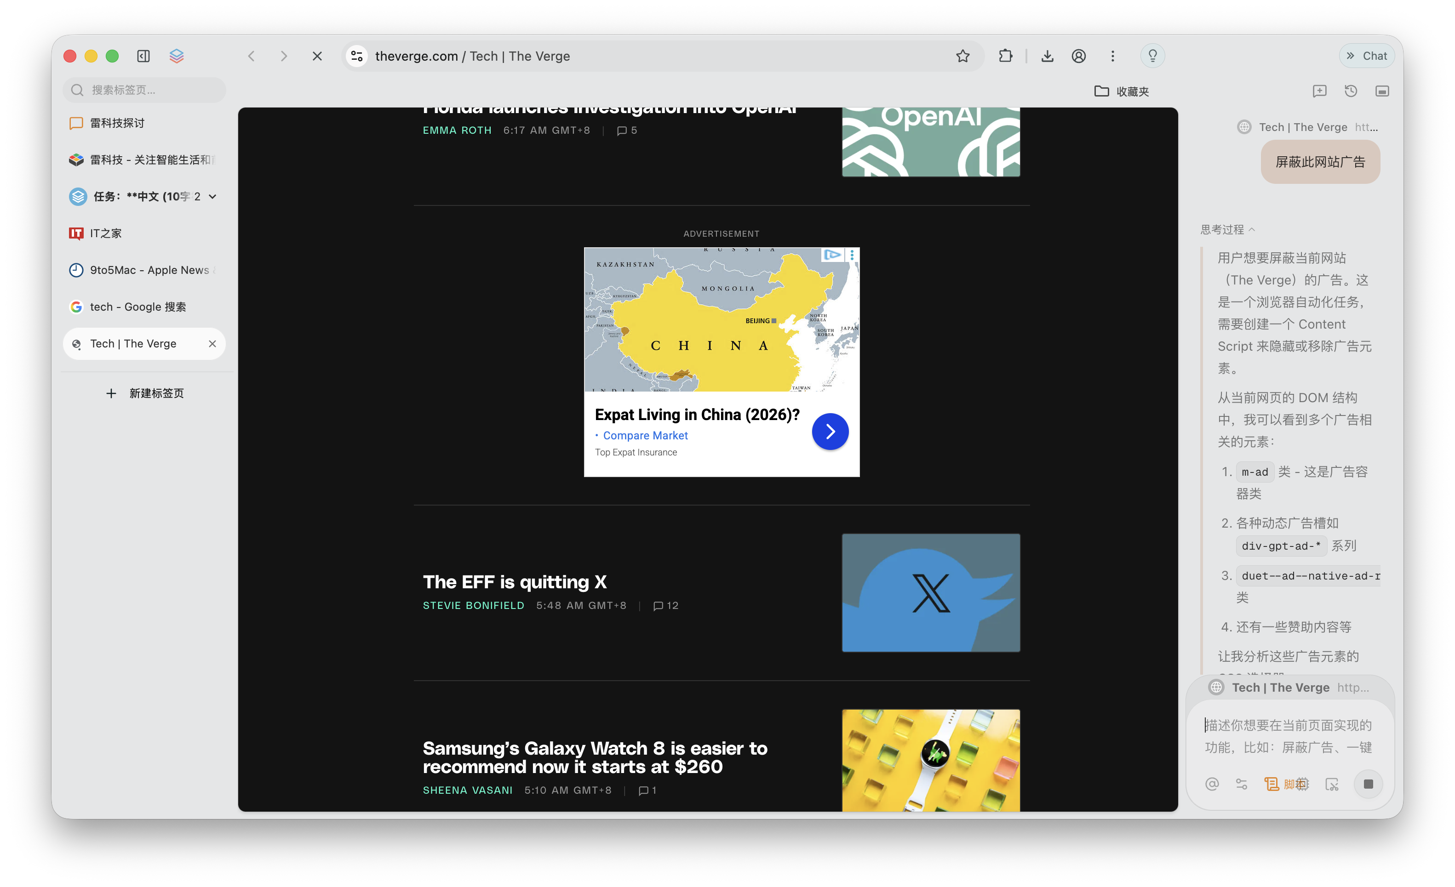This screenshot has width=1455, height=887.
Task: Collapse the Chat side panel
Action: pyautogui.click(x=1366, y=56)
